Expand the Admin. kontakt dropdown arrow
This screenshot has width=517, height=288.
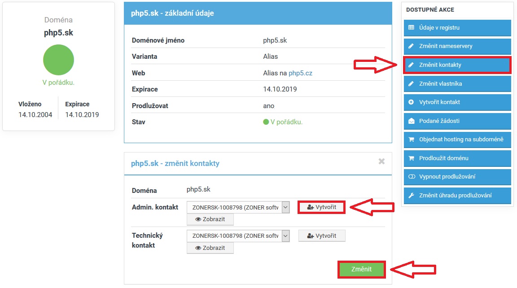coord(286,208)
